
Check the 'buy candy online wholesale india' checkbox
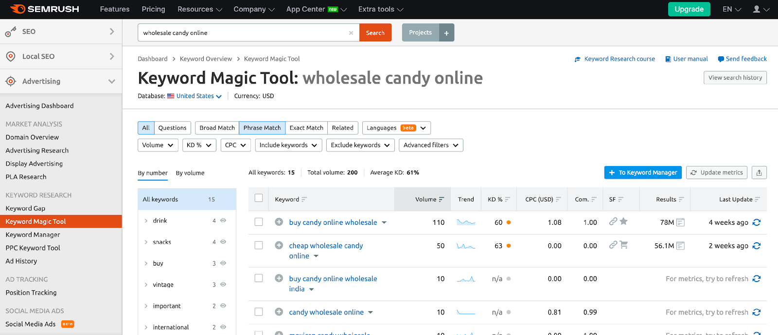(259, 278)
